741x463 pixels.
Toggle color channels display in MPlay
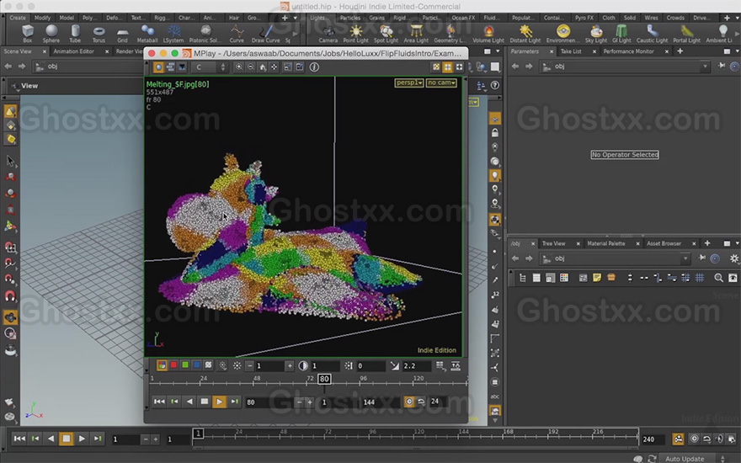(162, 365)
